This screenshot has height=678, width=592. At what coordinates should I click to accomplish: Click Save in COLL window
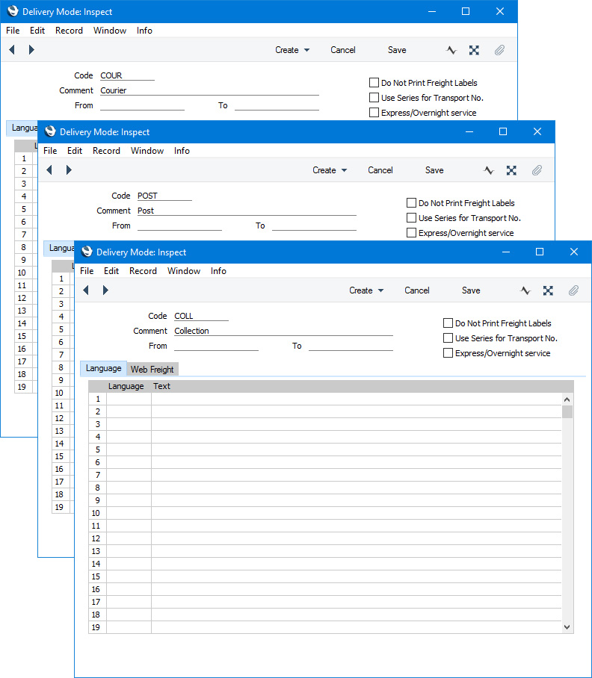471,290
